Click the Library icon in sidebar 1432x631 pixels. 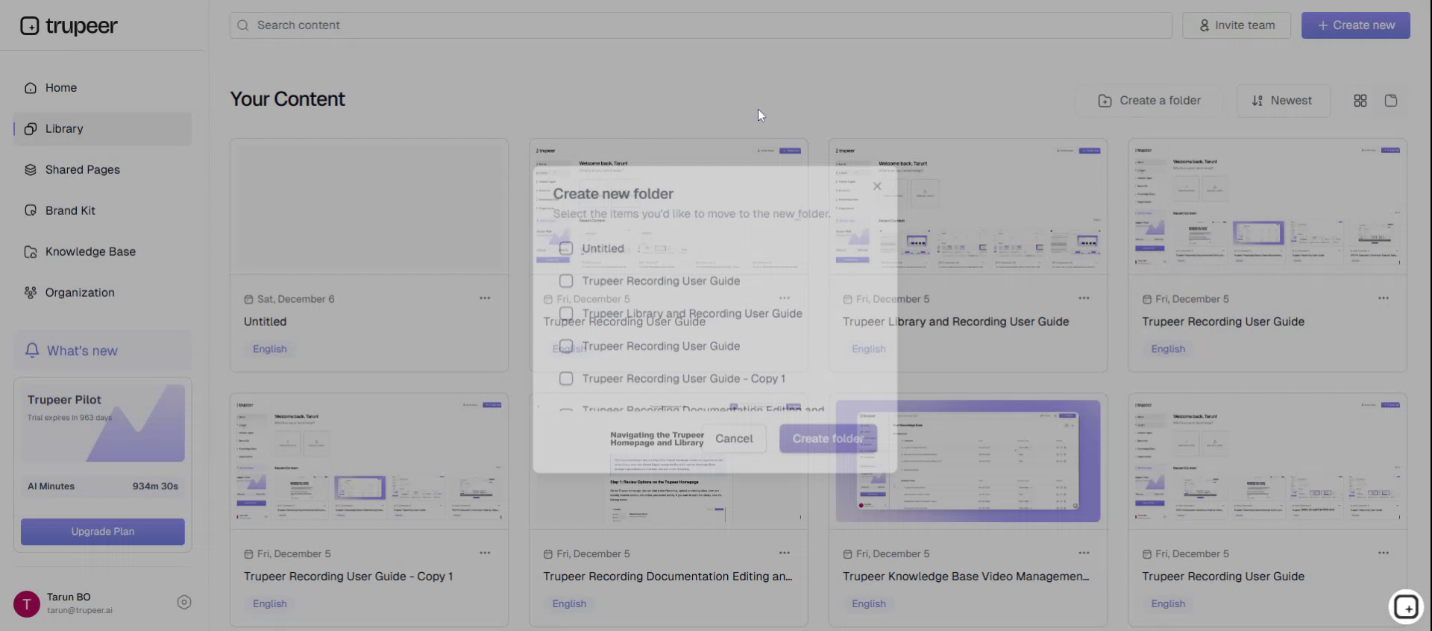tap(31, 129)
